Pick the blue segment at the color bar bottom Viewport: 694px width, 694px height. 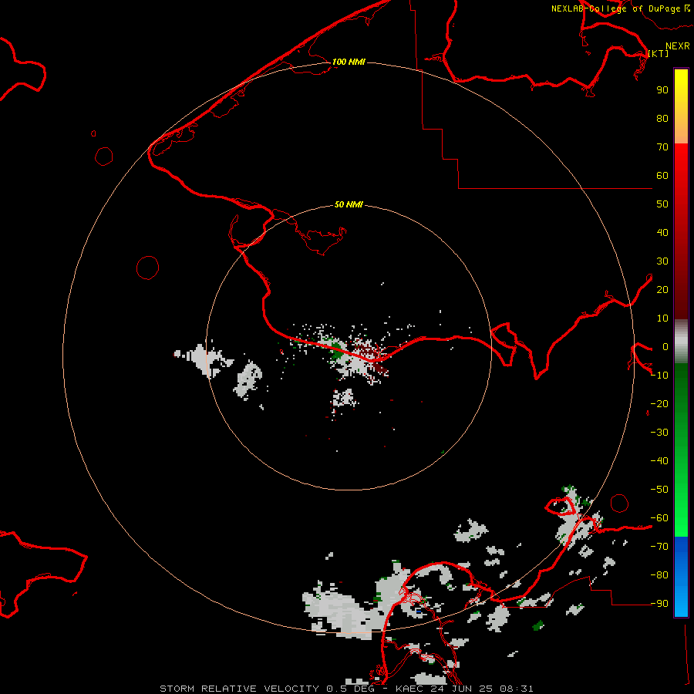pyautogui.click(x=681, y=577)
